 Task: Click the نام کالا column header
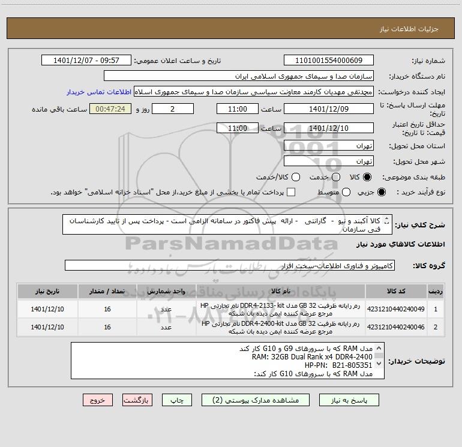[x=281, y=291]
